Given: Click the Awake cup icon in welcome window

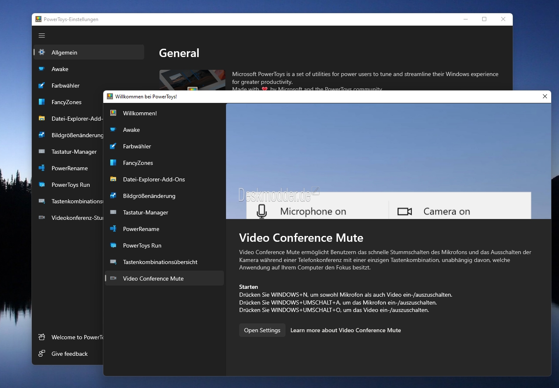Looking at the screenshot, I should 113,129.
